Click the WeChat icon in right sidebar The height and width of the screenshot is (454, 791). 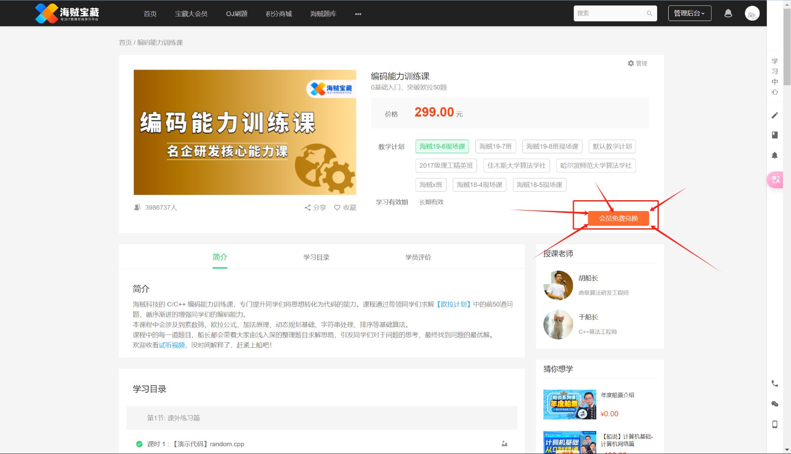775,404
